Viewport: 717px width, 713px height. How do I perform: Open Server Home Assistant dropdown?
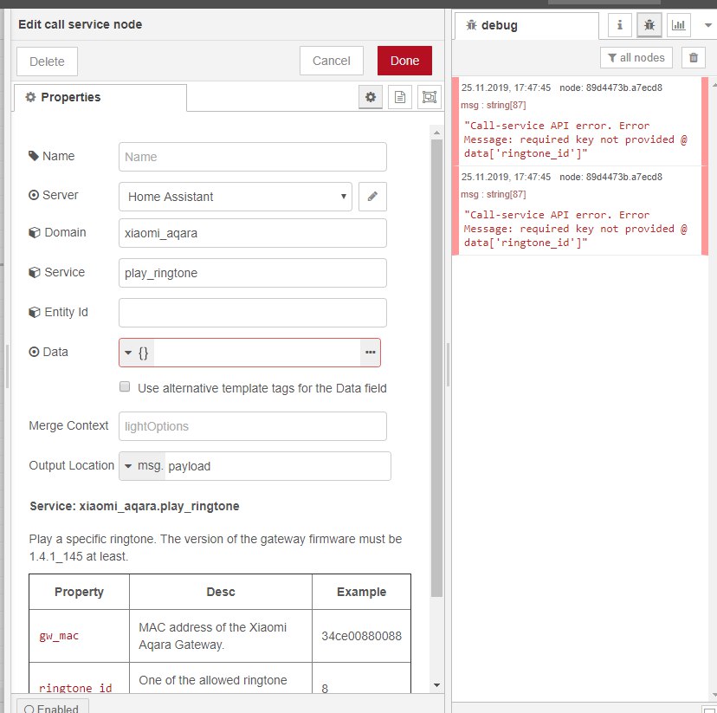pos(235,197)
